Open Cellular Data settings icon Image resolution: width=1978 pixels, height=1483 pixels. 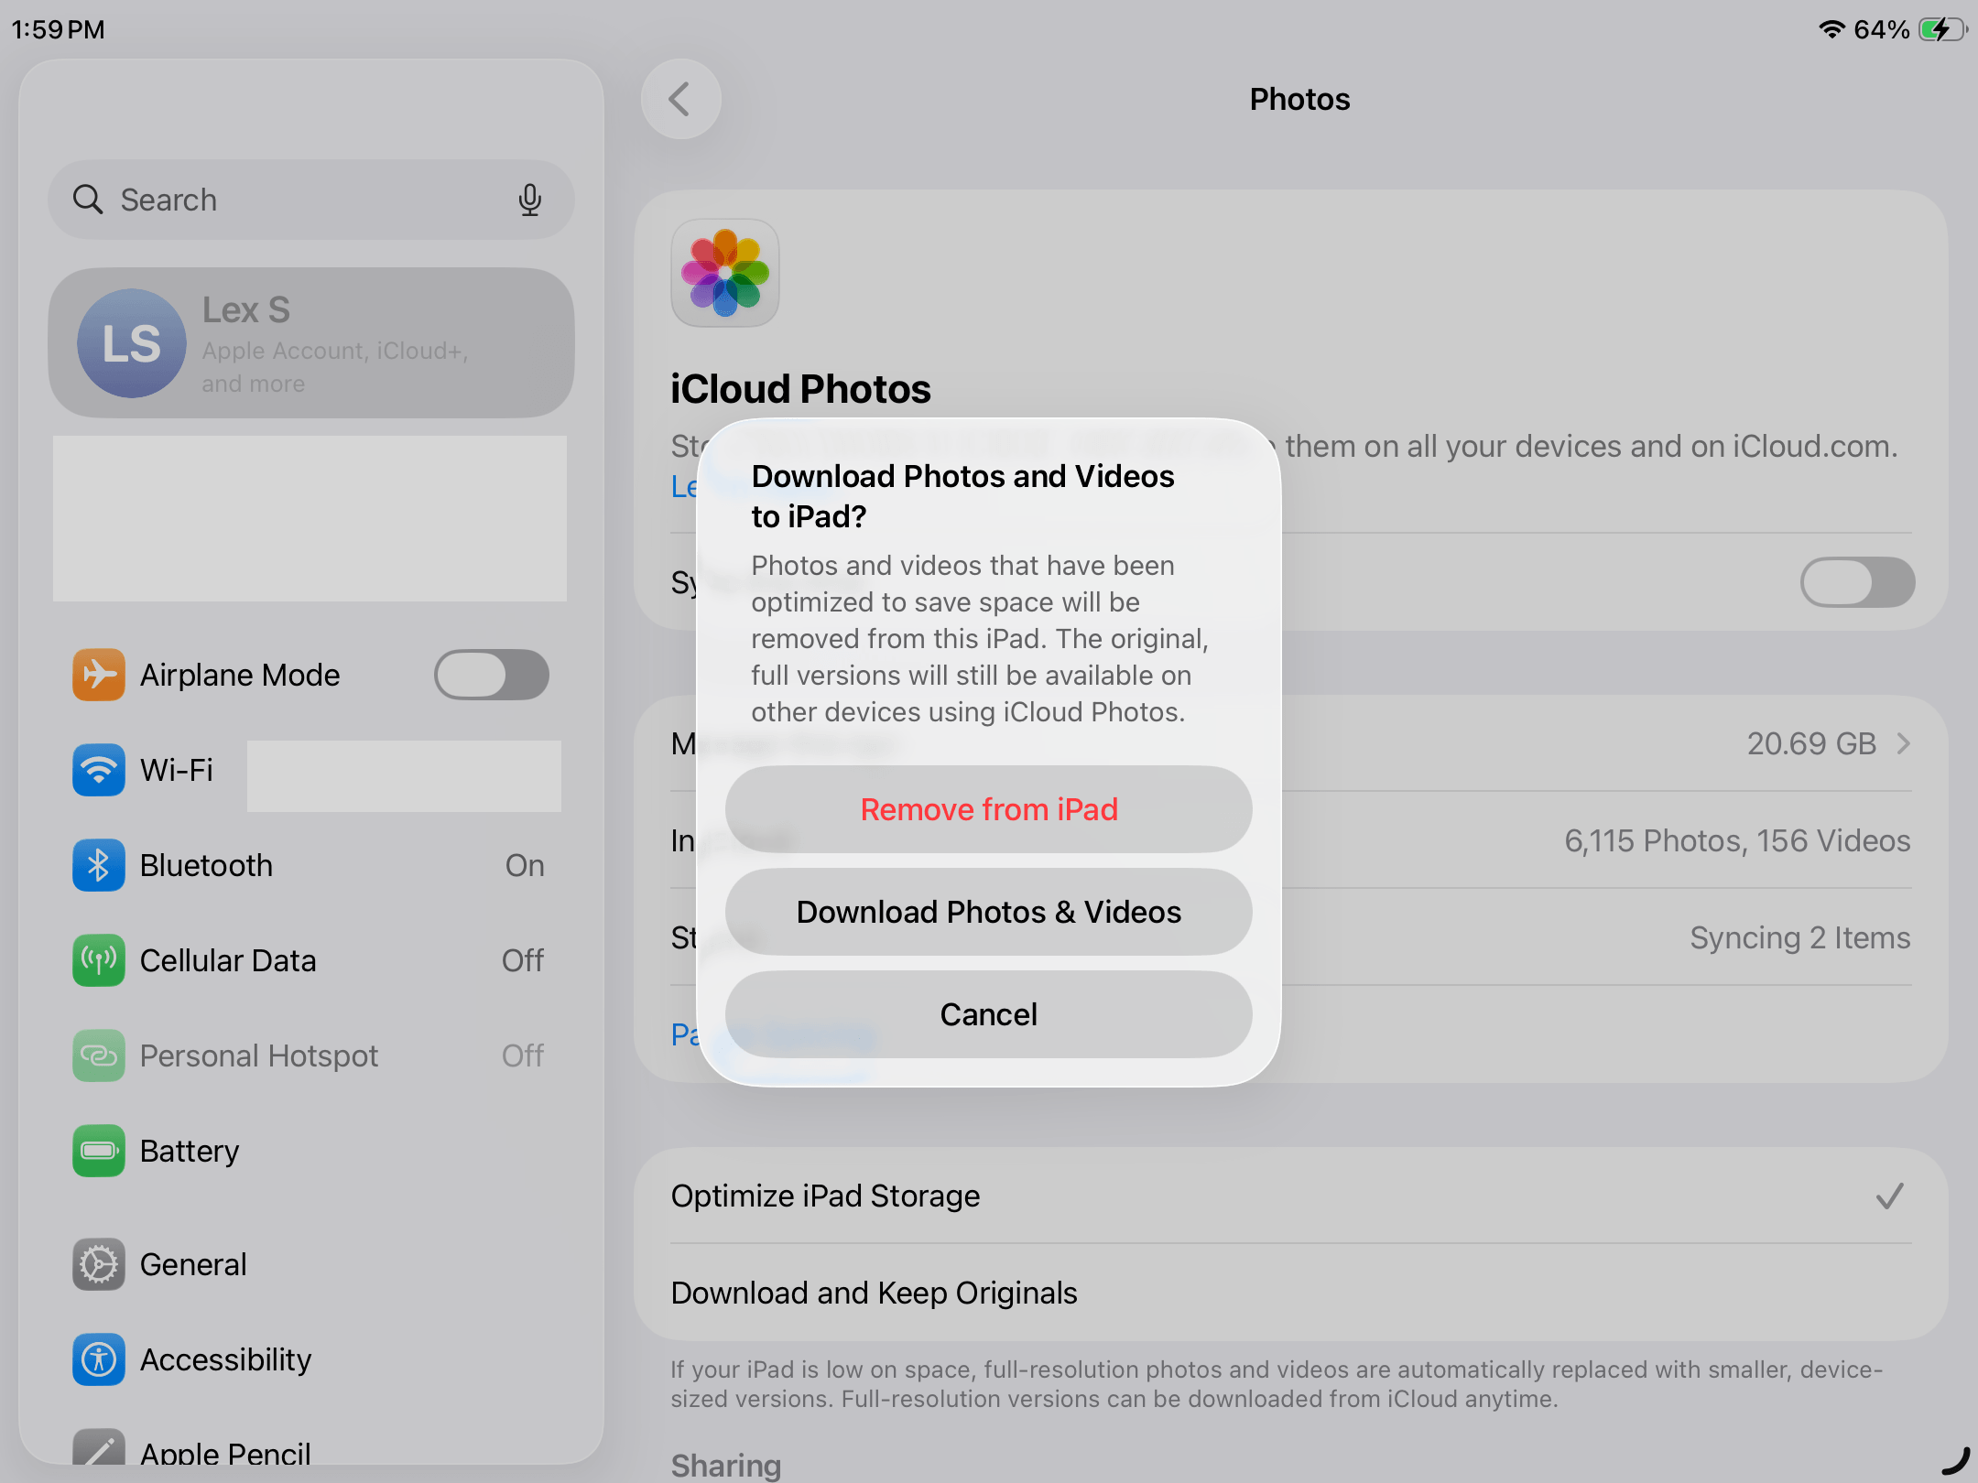(99, 960)
